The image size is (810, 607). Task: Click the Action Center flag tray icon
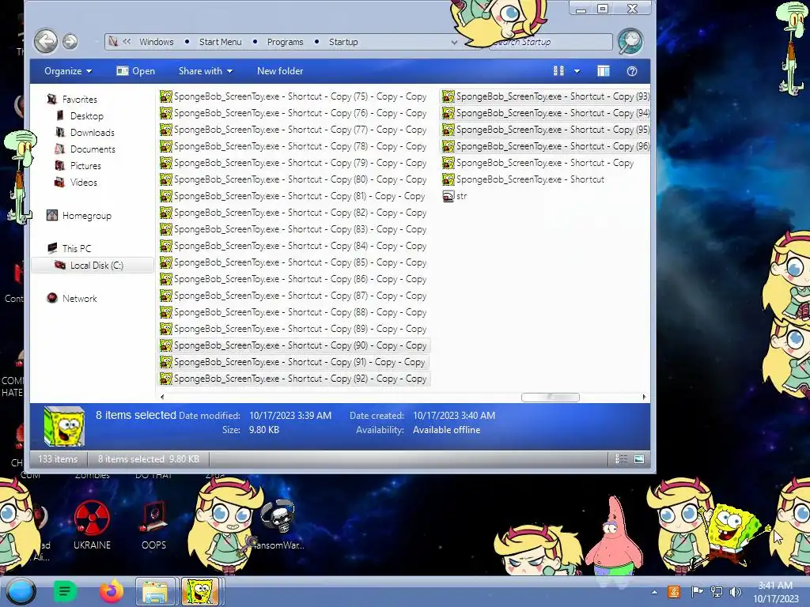[x=697, y=592]
